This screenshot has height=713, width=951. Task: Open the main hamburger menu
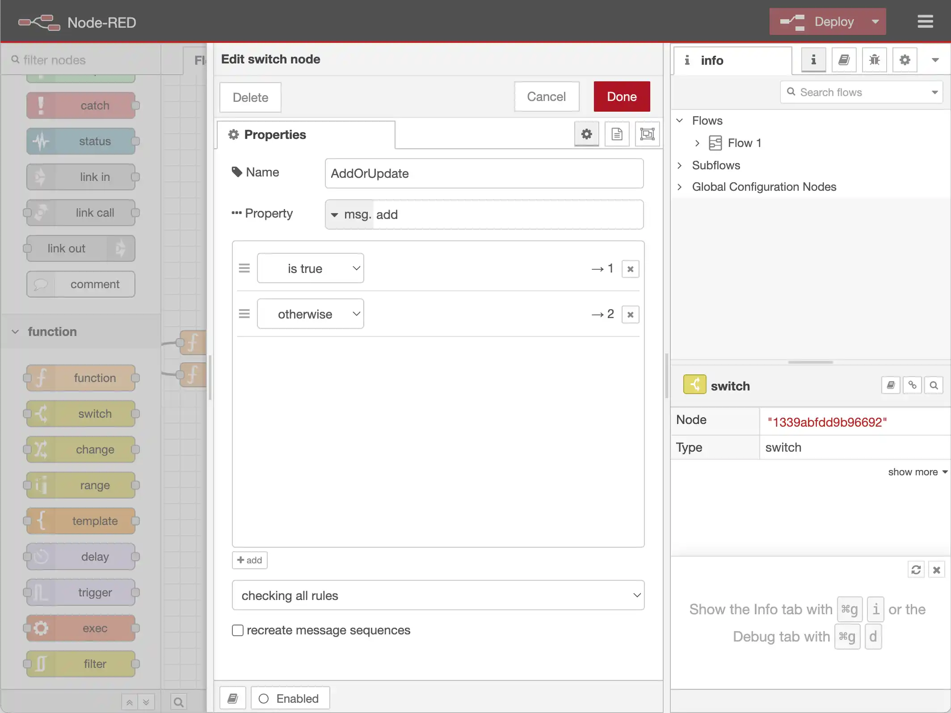[925, 21]
